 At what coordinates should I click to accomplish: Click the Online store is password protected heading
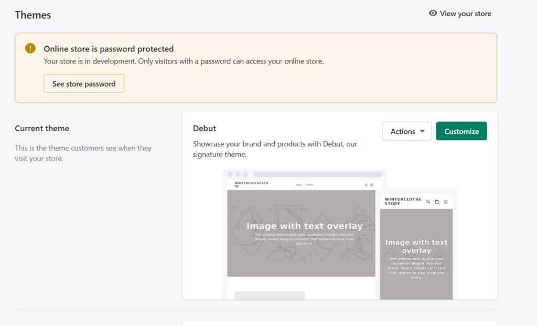109,49
